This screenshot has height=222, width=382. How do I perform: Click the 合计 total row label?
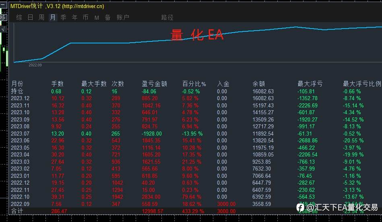17,211
